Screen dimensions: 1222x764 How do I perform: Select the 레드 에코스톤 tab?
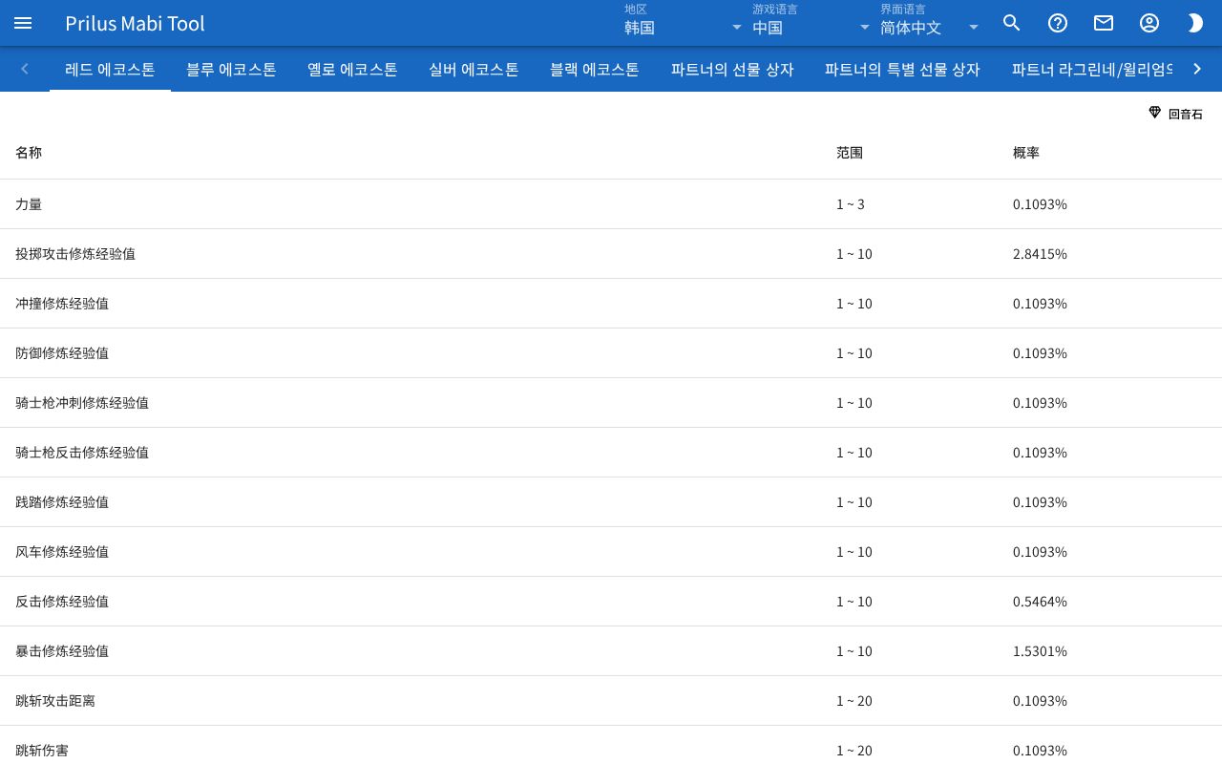tap(110, 69)
